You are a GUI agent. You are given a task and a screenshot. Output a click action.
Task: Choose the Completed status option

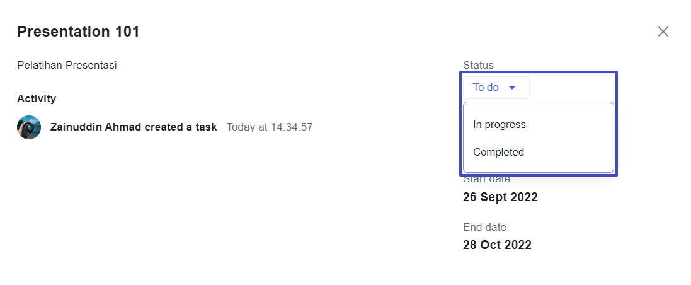click(x=538, y=152)
